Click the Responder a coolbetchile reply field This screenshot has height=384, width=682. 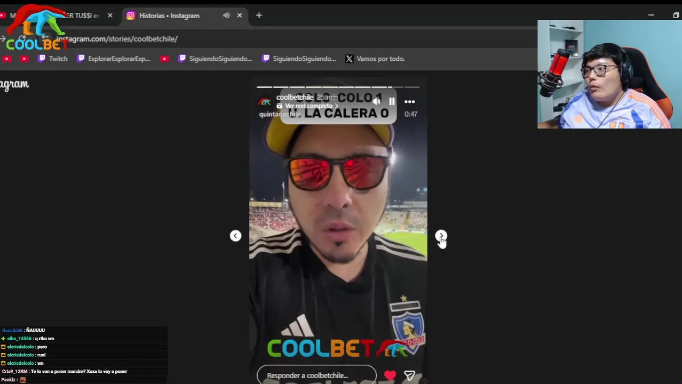coord(316,375)
